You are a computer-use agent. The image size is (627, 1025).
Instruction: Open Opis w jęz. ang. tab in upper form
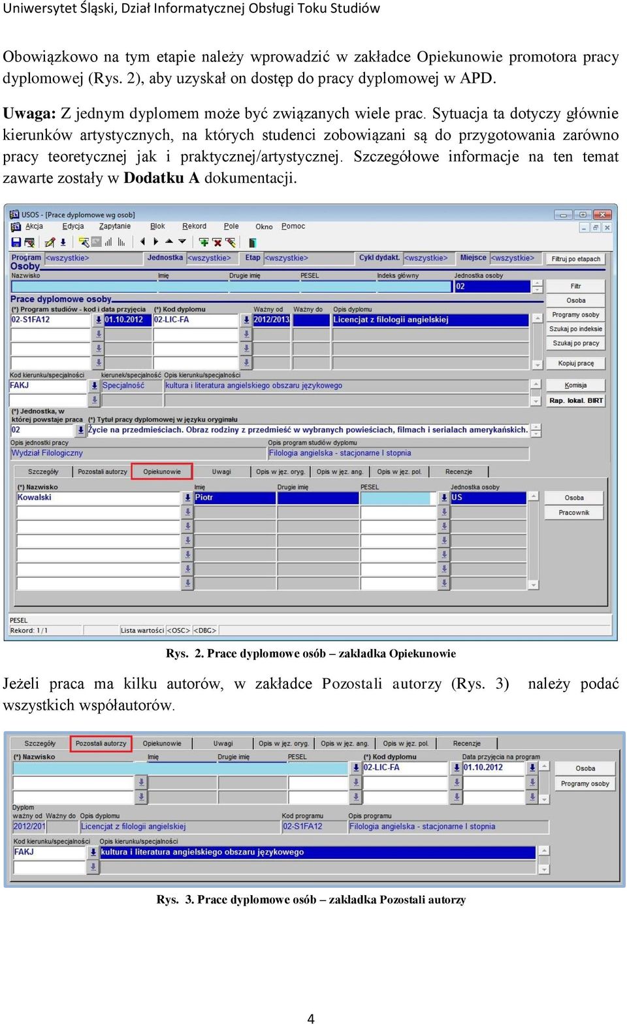click(x=340, y=471)
